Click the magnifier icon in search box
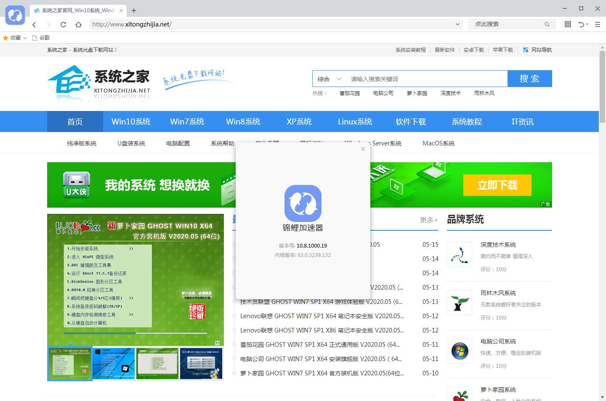This screenshot has height=401, width=606. click(547, 24)
